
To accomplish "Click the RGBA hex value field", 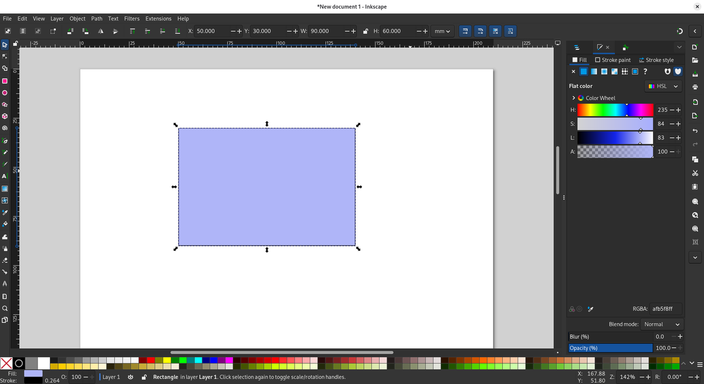I will (x=666, y=309).
